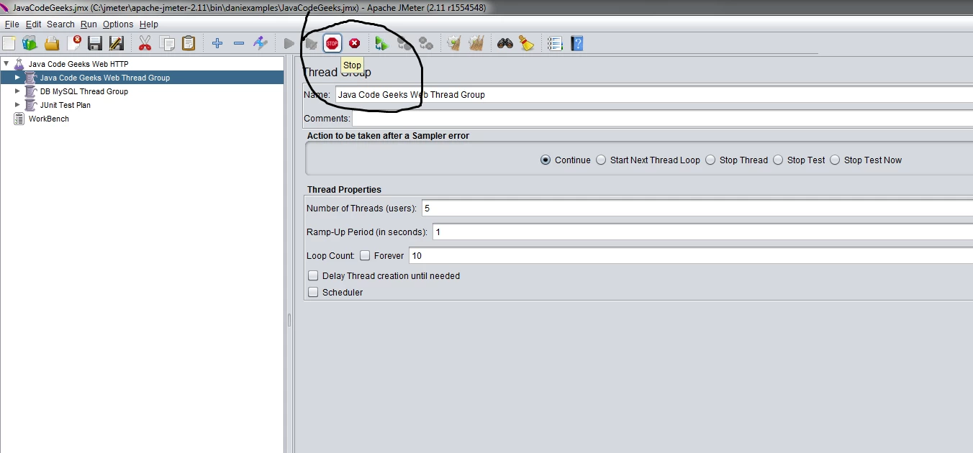Open the Run menu
973x453 pixels.
[x=89, y=24]
